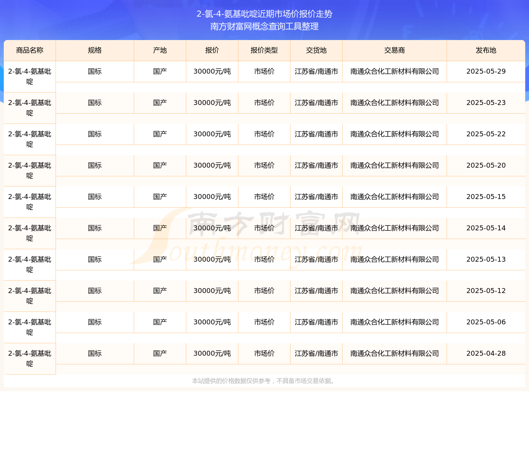This screenshot has height=455, width=529.
Task: Click 国产 in 2025-05-15 row
Action: (160, 197)
